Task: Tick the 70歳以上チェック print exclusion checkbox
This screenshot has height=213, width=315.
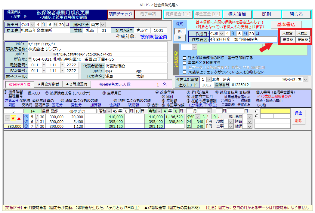Action: tap(185, 72)
